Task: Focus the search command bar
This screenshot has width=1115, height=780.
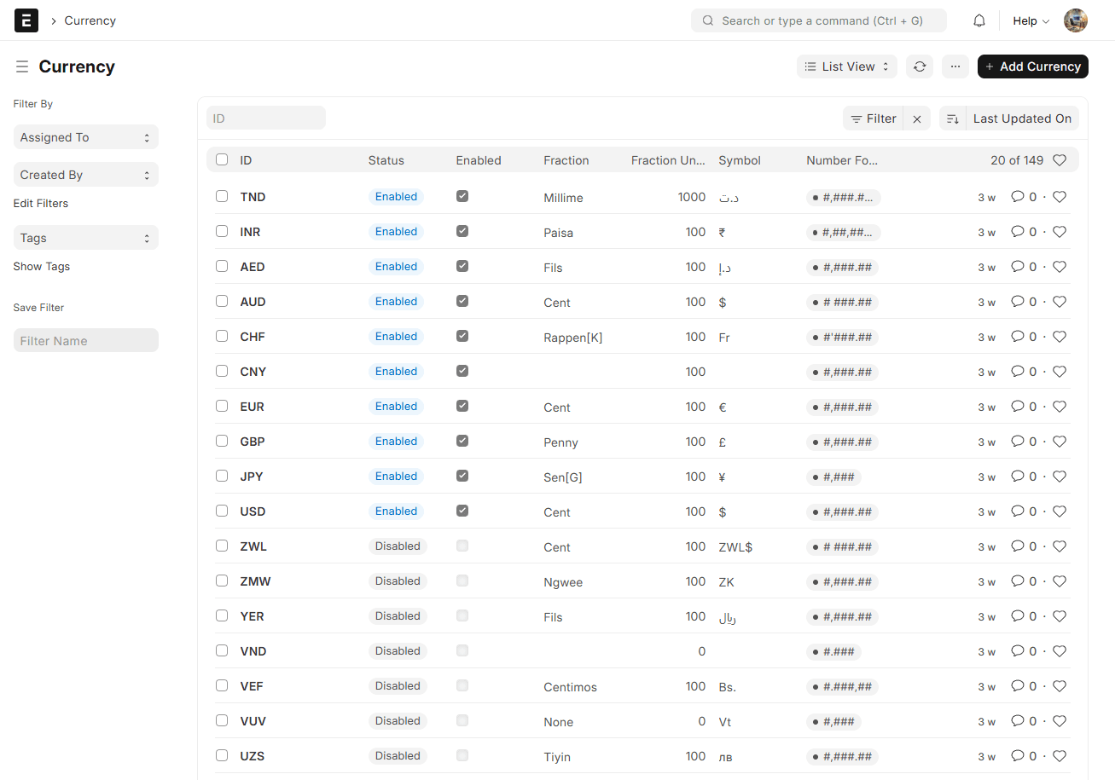Action: click(x=819, y=20)
